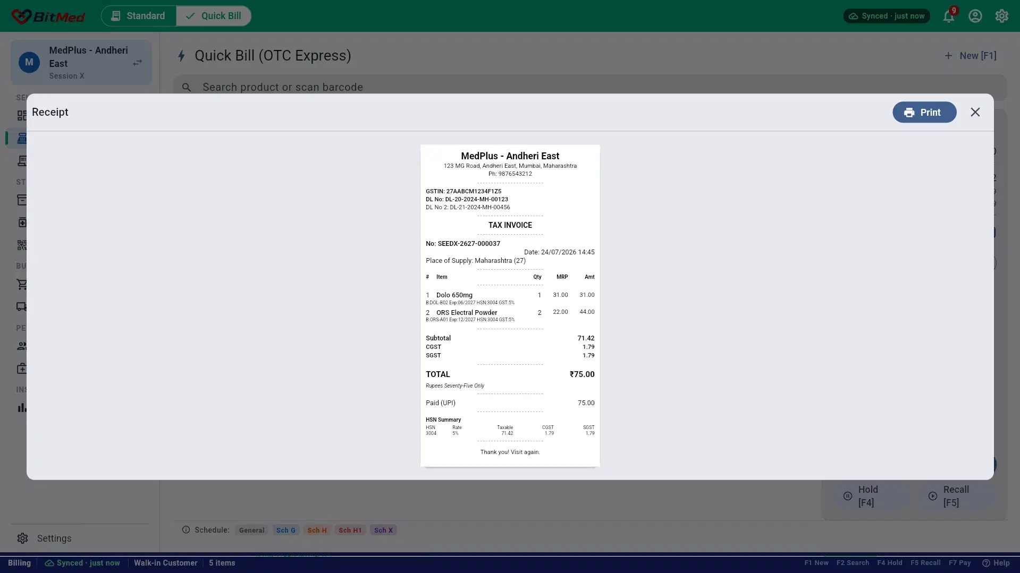
Task: Open notifications bell with 9 badge
Action: (x=949, y=16)
